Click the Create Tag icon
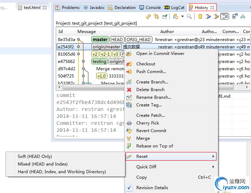251x193 pixels. point(129,105)
